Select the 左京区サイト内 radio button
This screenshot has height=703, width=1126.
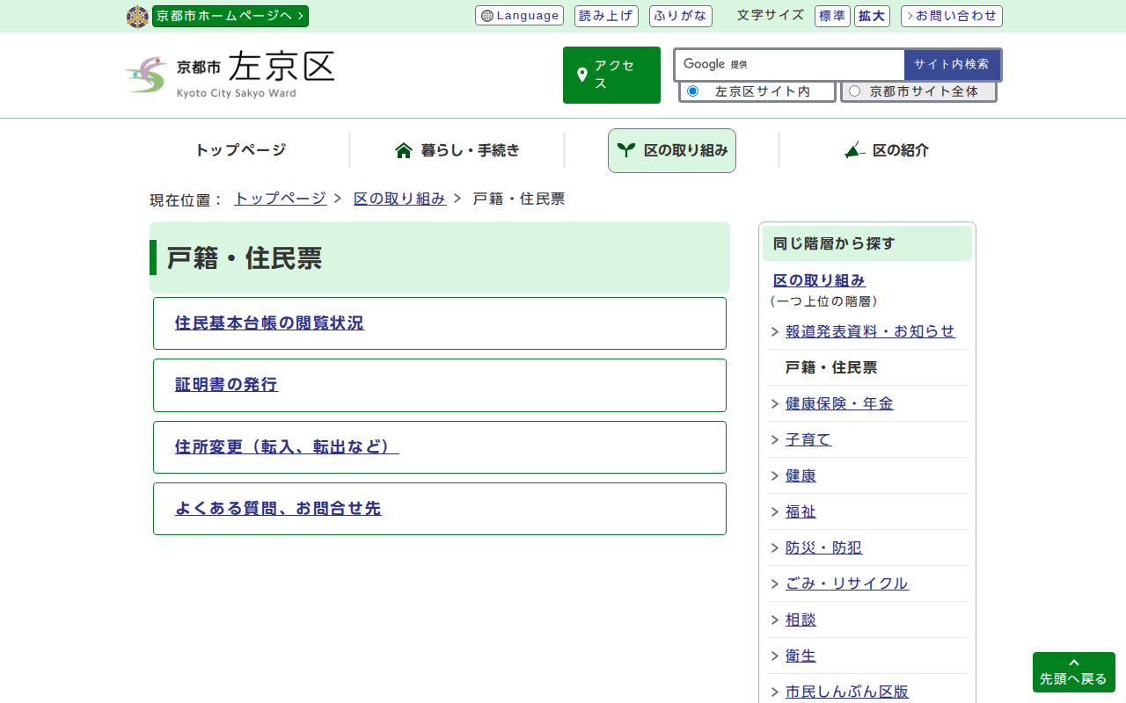point(692,91)
